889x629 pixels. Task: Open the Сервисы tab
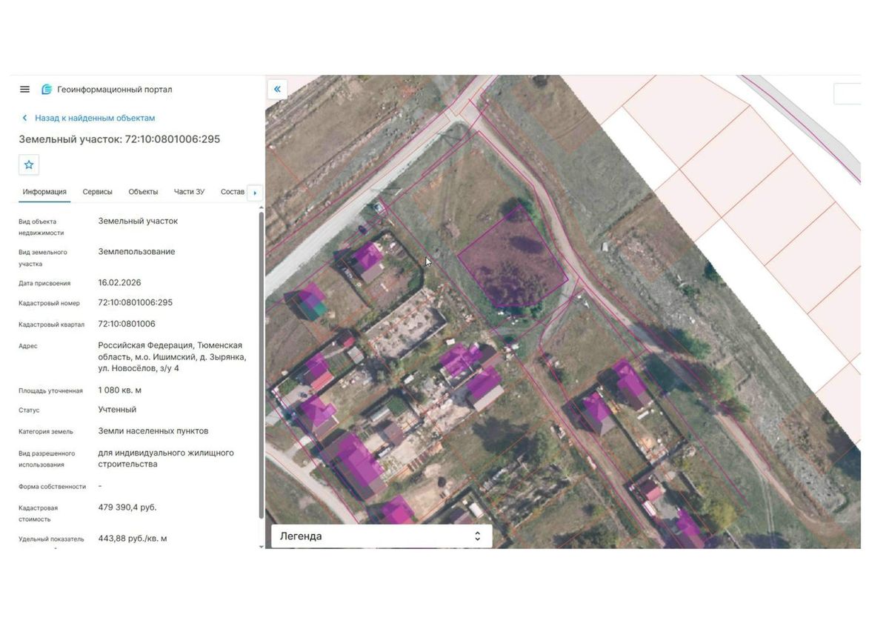point(98,192)
